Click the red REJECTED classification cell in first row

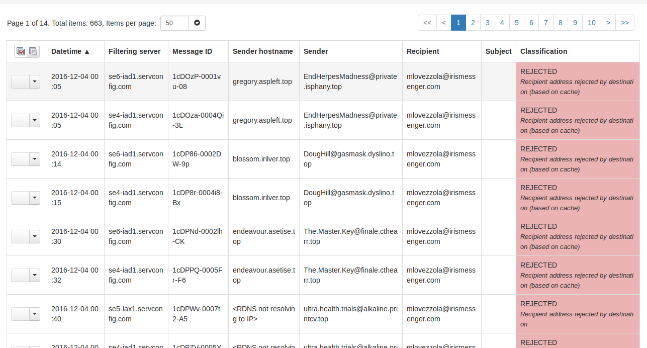click(578, 81)
